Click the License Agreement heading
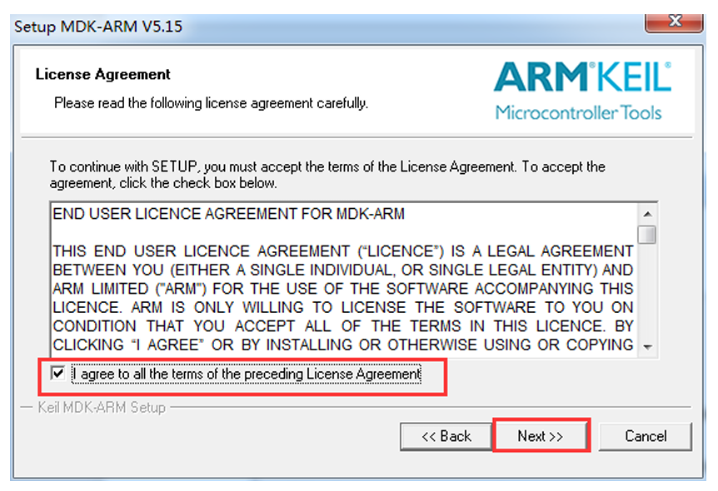718x491 pixels. [x=103, y=74]
